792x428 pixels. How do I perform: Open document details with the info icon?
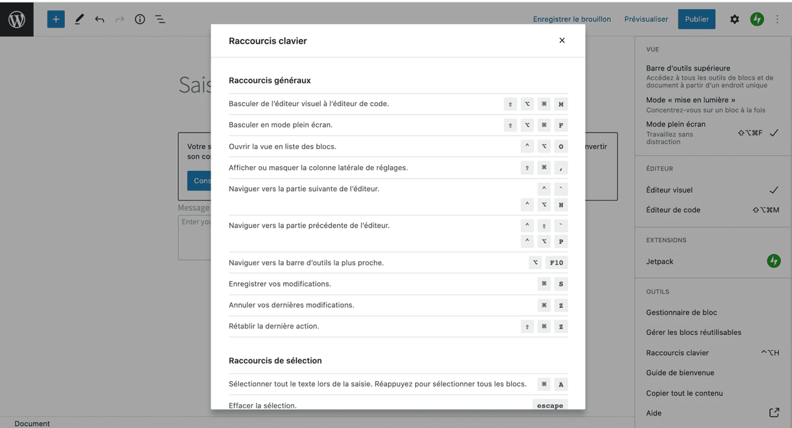coord(139,19)
